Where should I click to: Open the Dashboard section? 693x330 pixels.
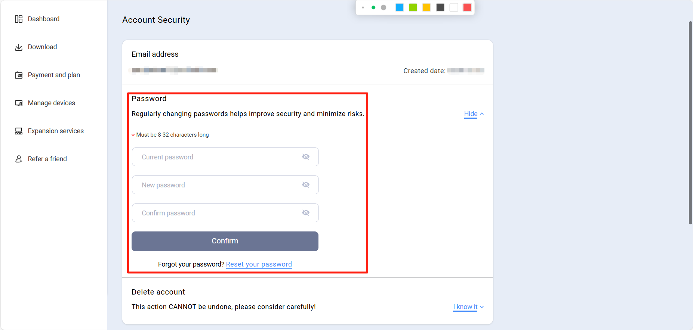(x=43, y=19)
